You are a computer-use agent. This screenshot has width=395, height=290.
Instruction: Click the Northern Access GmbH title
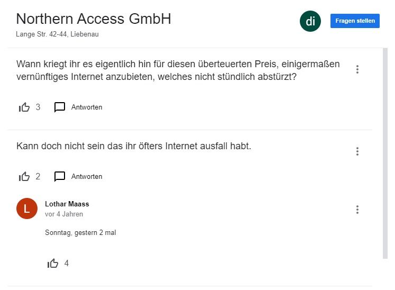point(94,19)
